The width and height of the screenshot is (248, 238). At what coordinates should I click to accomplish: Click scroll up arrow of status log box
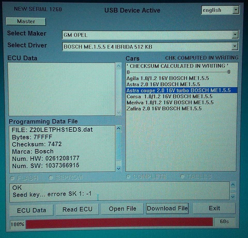(233, 185)
